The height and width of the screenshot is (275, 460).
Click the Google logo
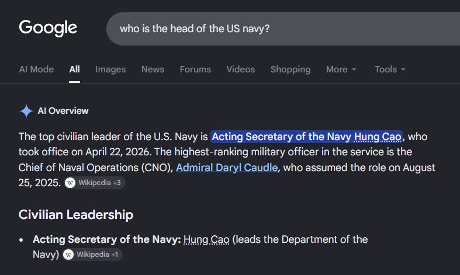point(48,28)
